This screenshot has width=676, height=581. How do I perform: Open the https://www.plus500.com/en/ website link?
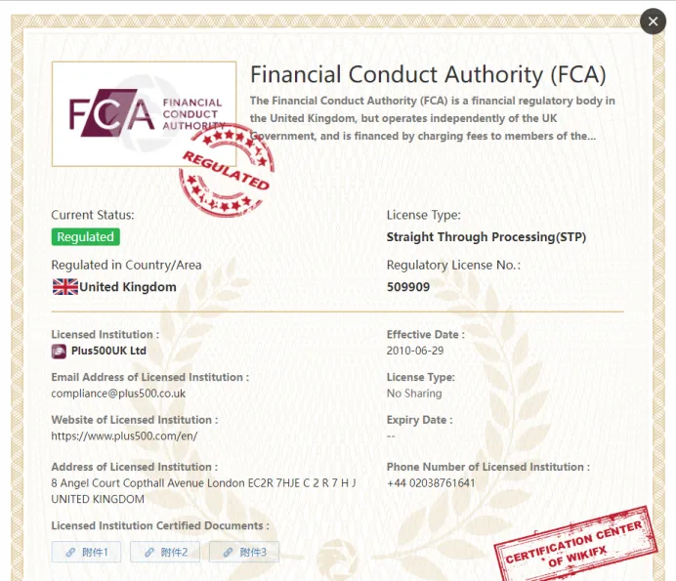(124, 436)
